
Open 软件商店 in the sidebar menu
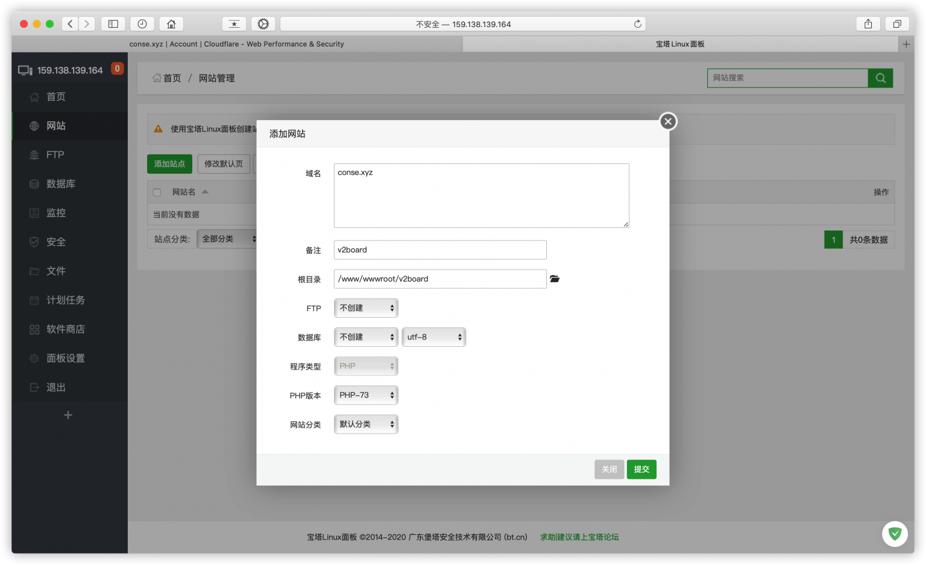(65, 329)
